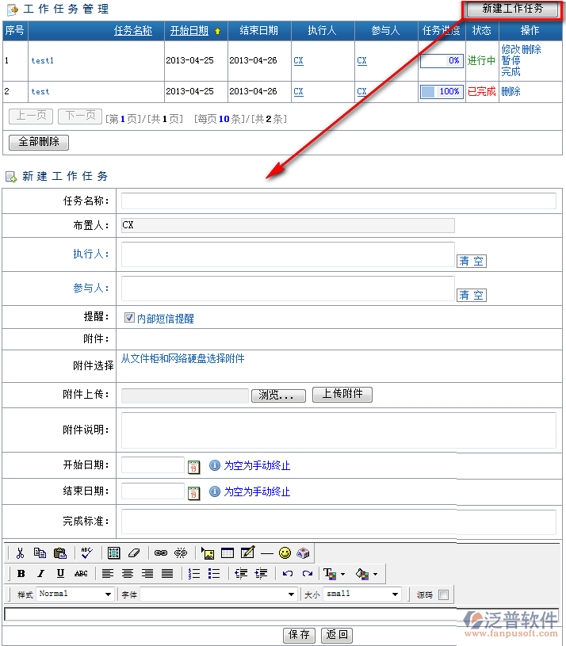Open the 大小 small size dropdown
This screenshot has height=646, width=566.
pos(362,594)
